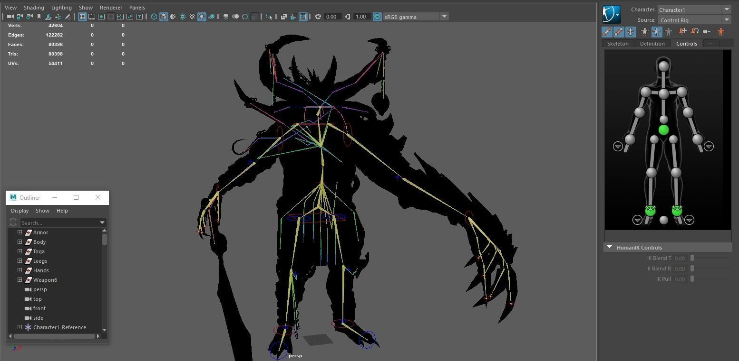Click the Maya logo in Outliner title

pyautogui.click(x=13, y=197)
